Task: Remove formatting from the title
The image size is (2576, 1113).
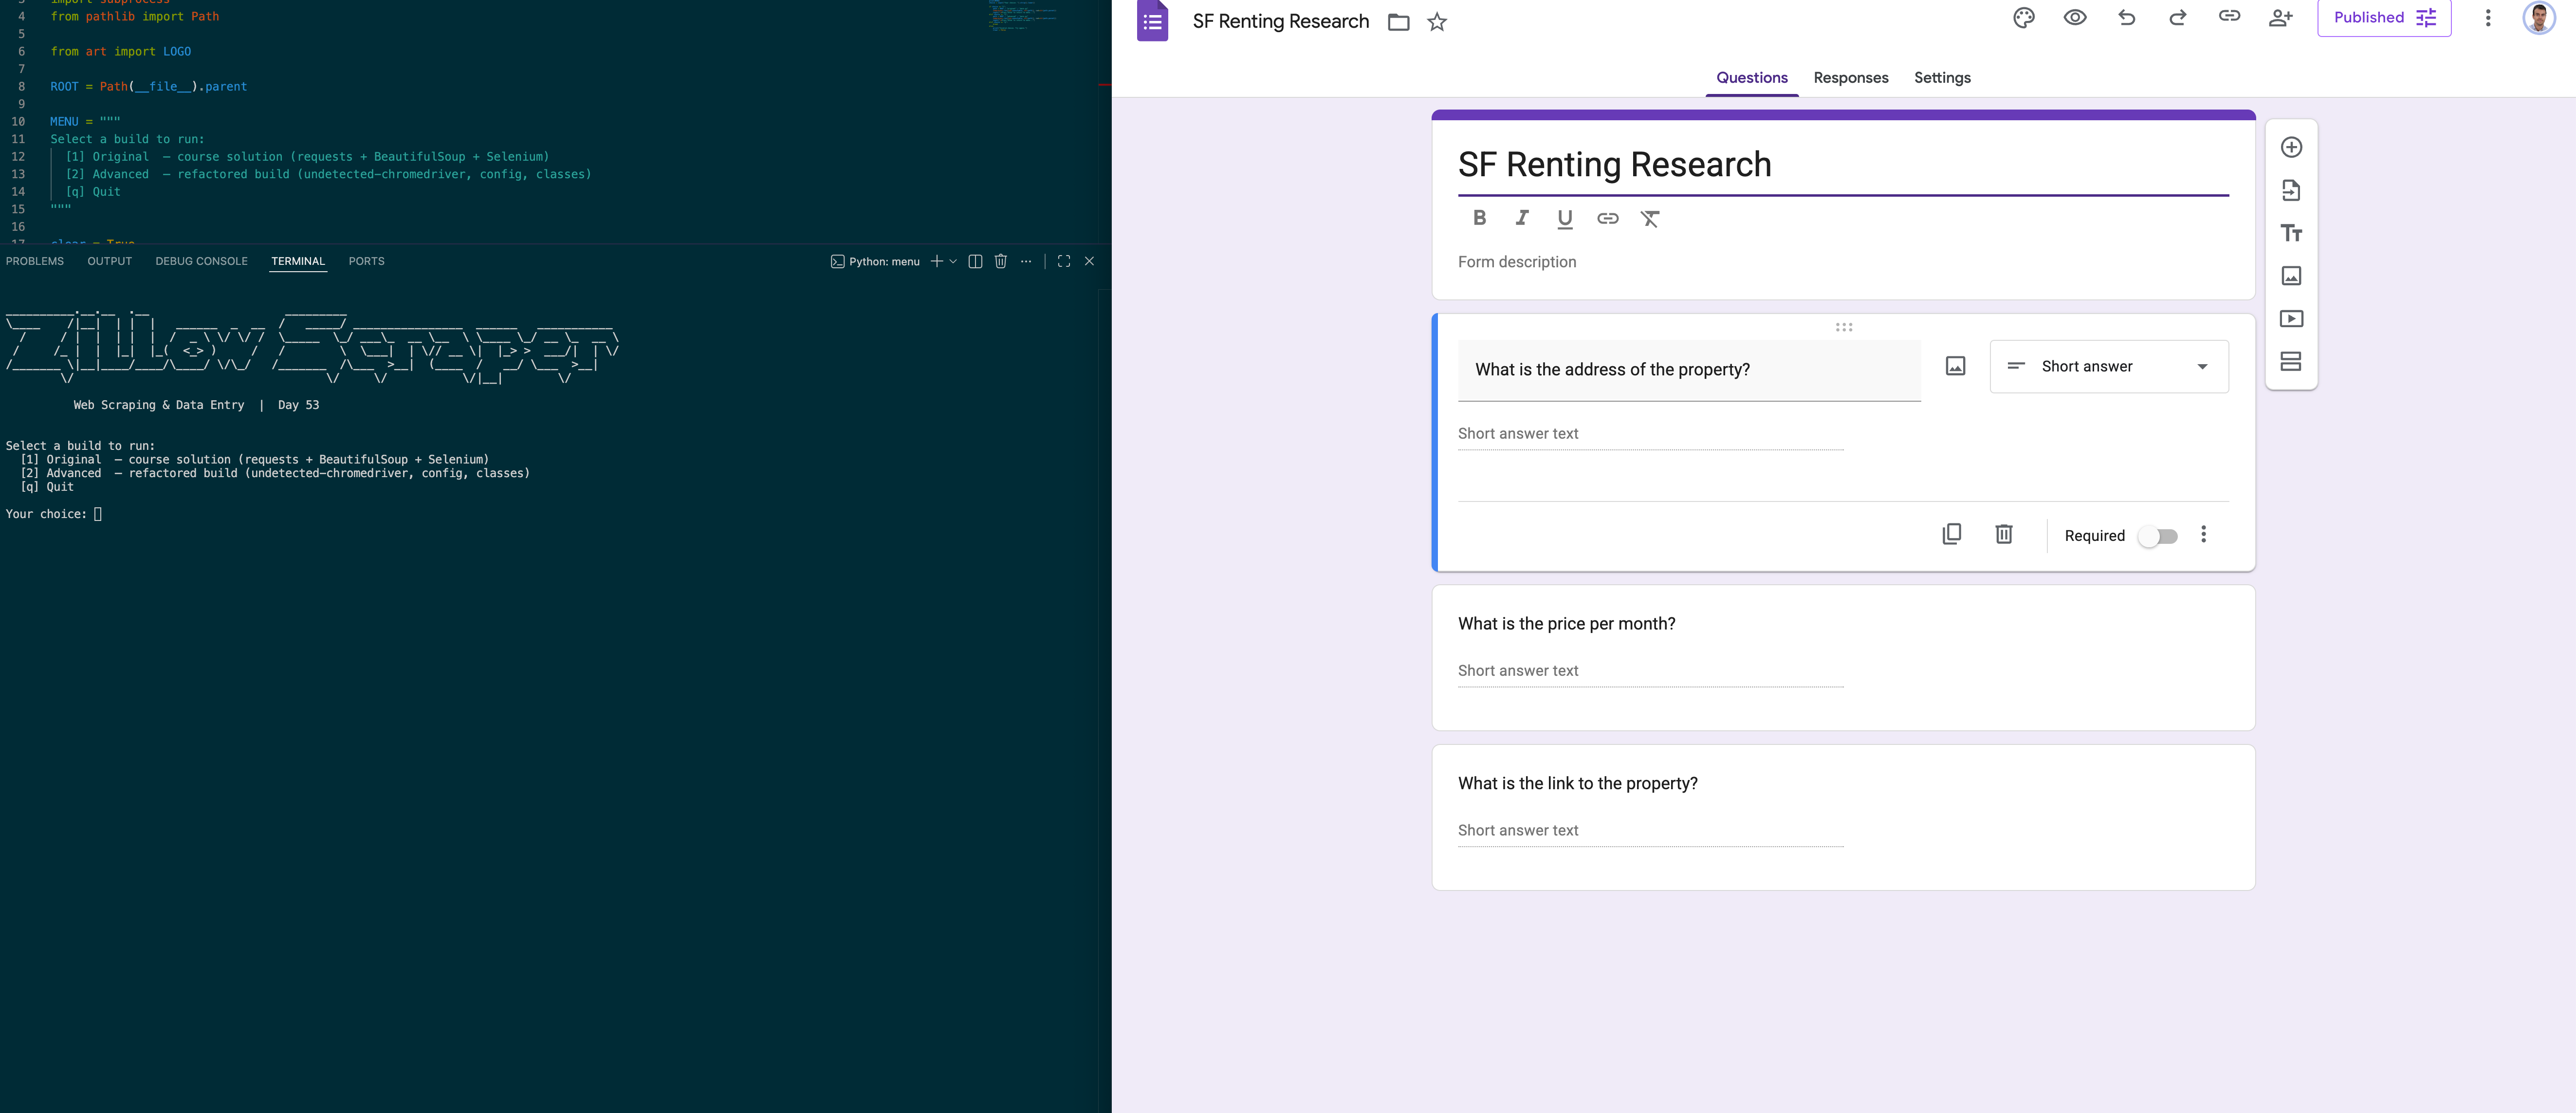Action: click(1650, 219)
